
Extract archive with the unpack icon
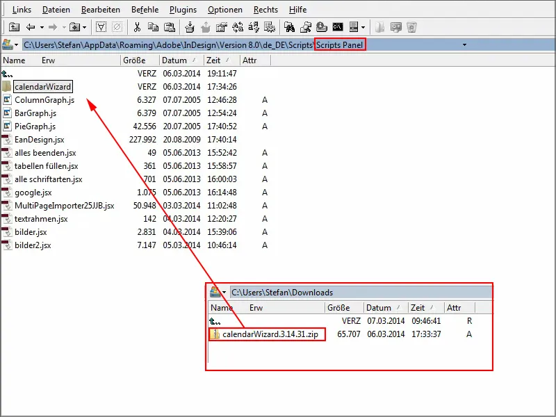206,27
